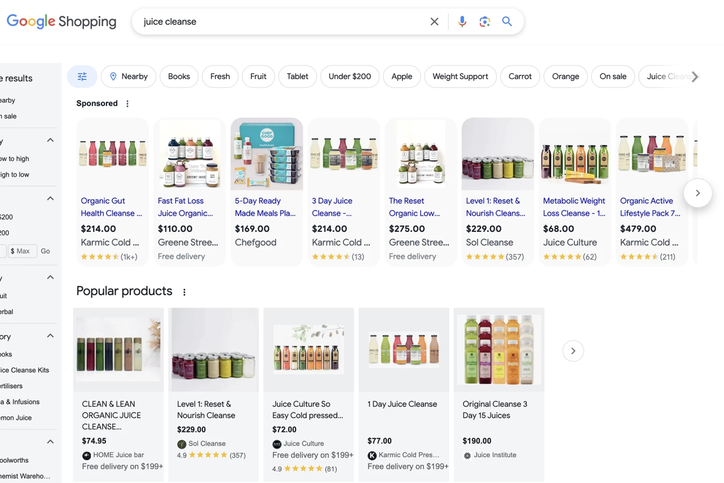Select the Books filter chip
724x483 pixels.
[179, 76]
